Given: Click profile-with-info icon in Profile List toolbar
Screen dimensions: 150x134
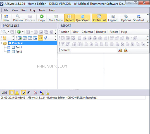Looking at the screenshot, I should [30, 38].
